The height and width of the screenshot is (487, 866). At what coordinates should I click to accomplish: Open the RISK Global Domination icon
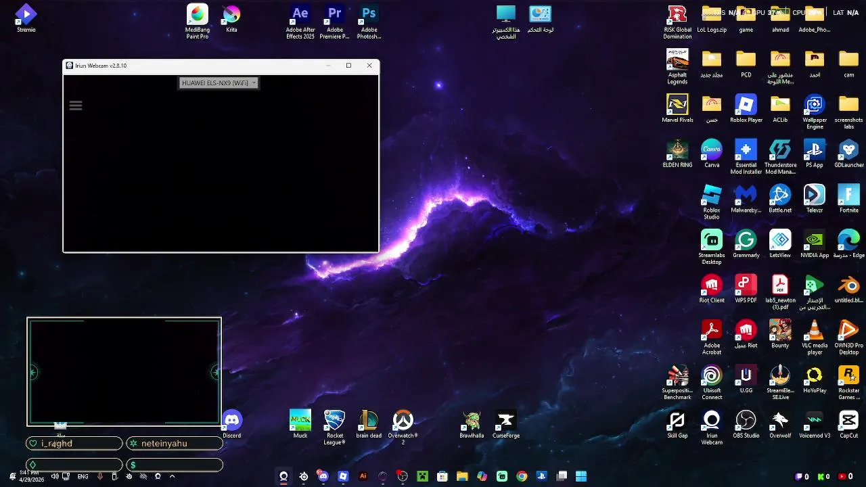coord(677,21)
